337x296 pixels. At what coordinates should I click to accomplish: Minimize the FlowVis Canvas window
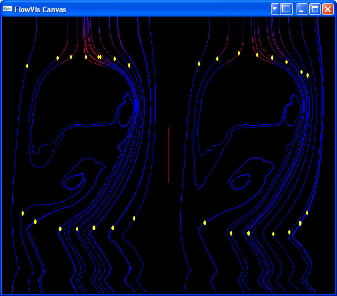point(302,9)
